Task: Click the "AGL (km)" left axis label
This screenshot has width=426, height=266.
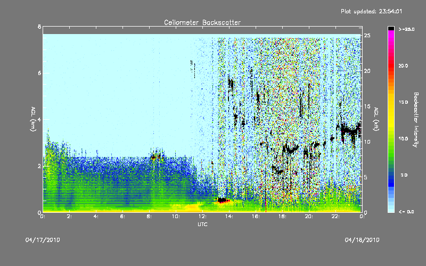Action: pyautogui.click(x=33, y=119)
